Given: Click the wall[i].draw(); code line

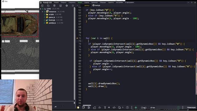Looking at the screenshot, I should point(98,86).
